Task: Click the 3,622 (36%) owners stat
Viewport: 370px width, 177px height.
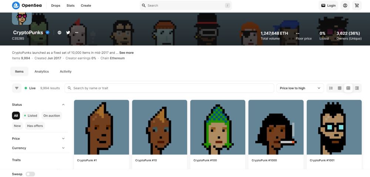Action: (349, 35)
